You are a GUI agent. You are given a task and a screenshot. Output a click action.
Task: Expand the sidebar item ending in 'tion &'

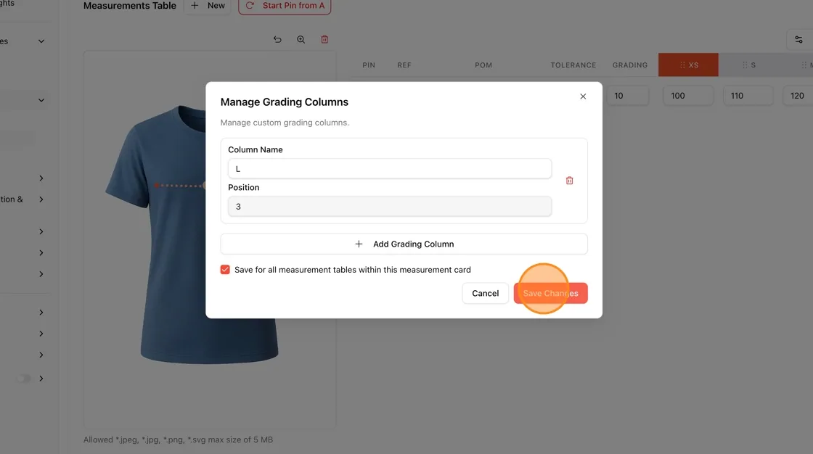41,199
